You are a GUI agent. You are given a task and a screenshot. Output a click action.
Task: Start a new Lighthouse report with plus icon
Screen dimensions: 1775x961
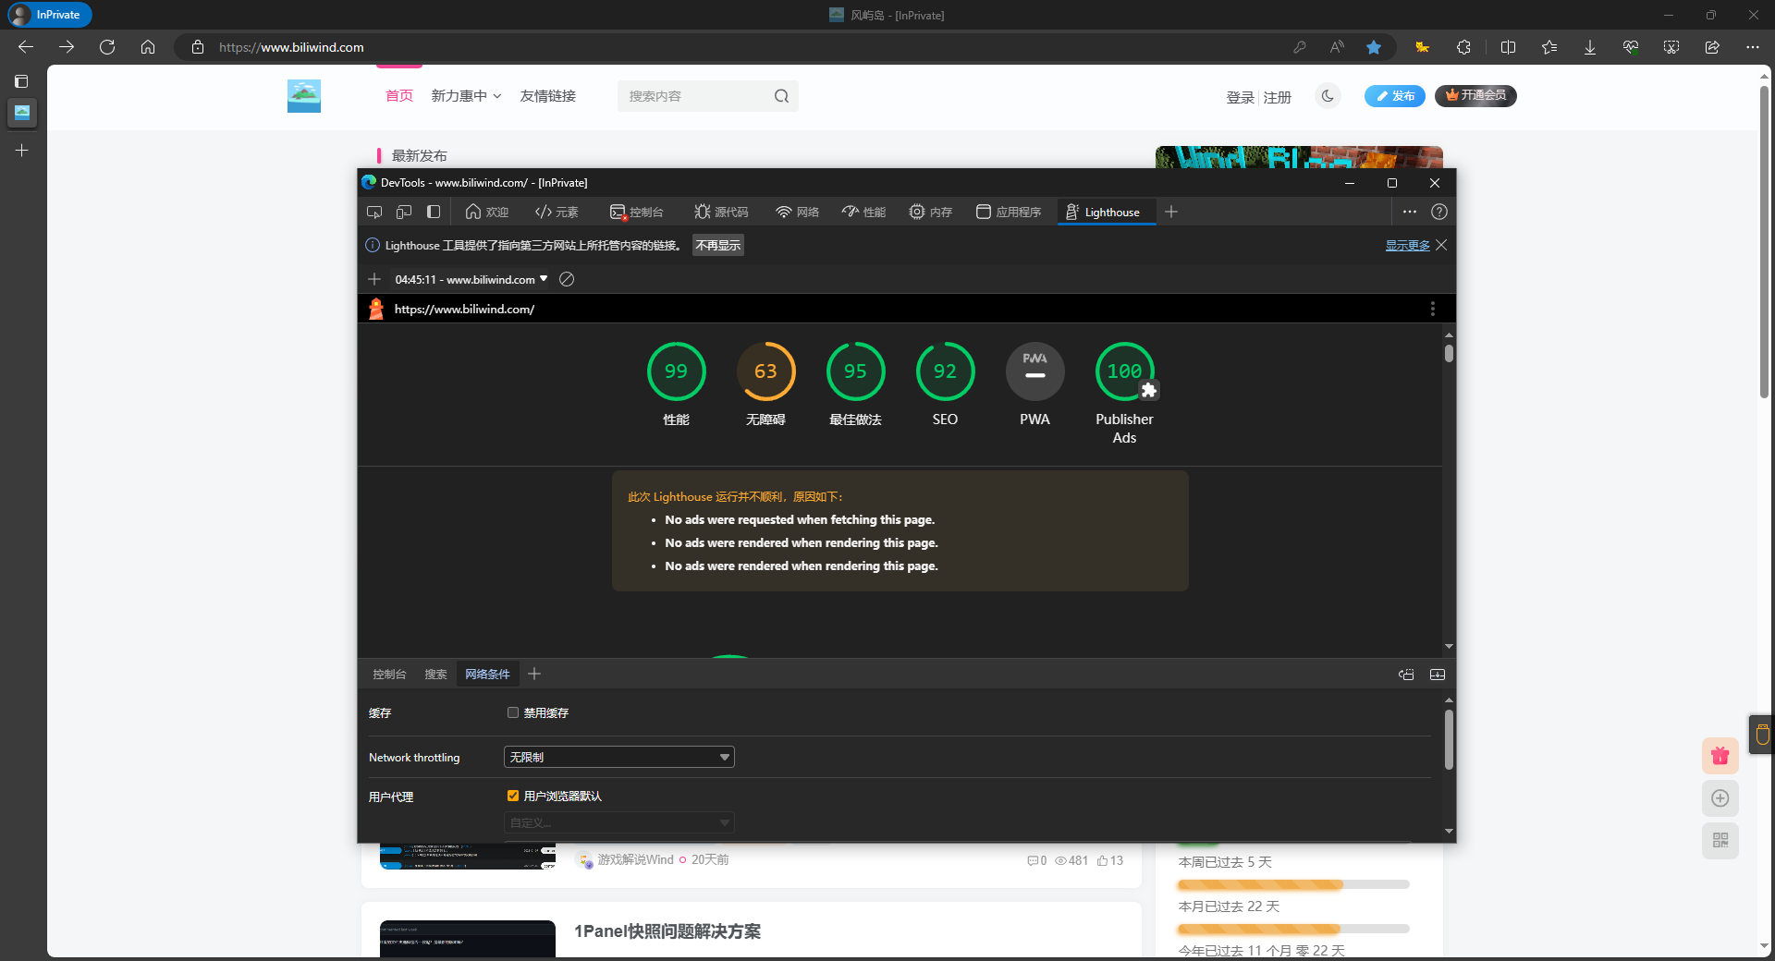(374, 279)
